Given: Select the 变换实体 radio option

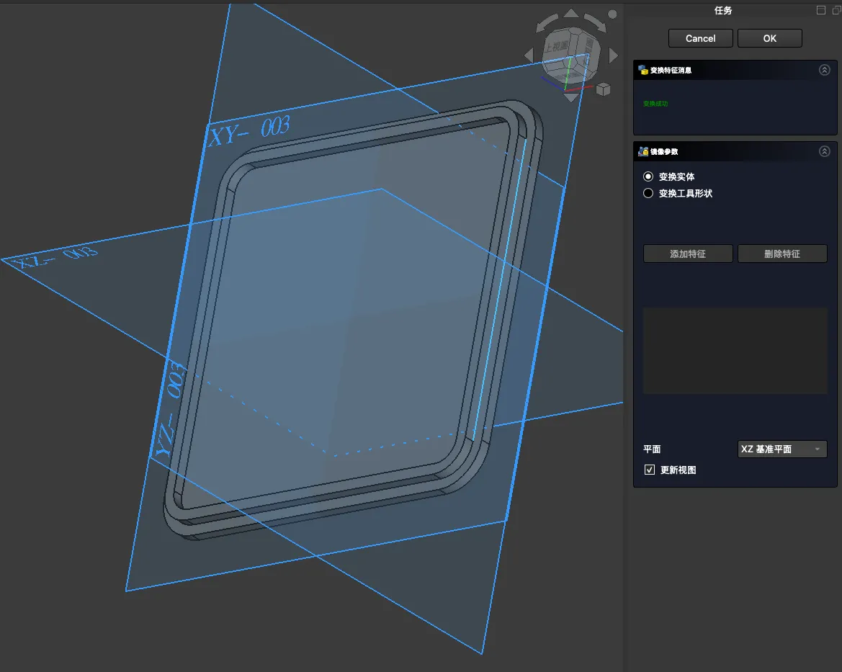Looking at the screenshot, I should coord(648,176).
